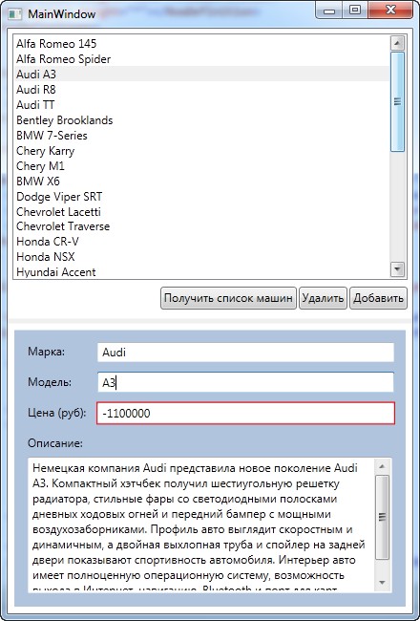Select BMW 7-Series entry

[201, 135]
